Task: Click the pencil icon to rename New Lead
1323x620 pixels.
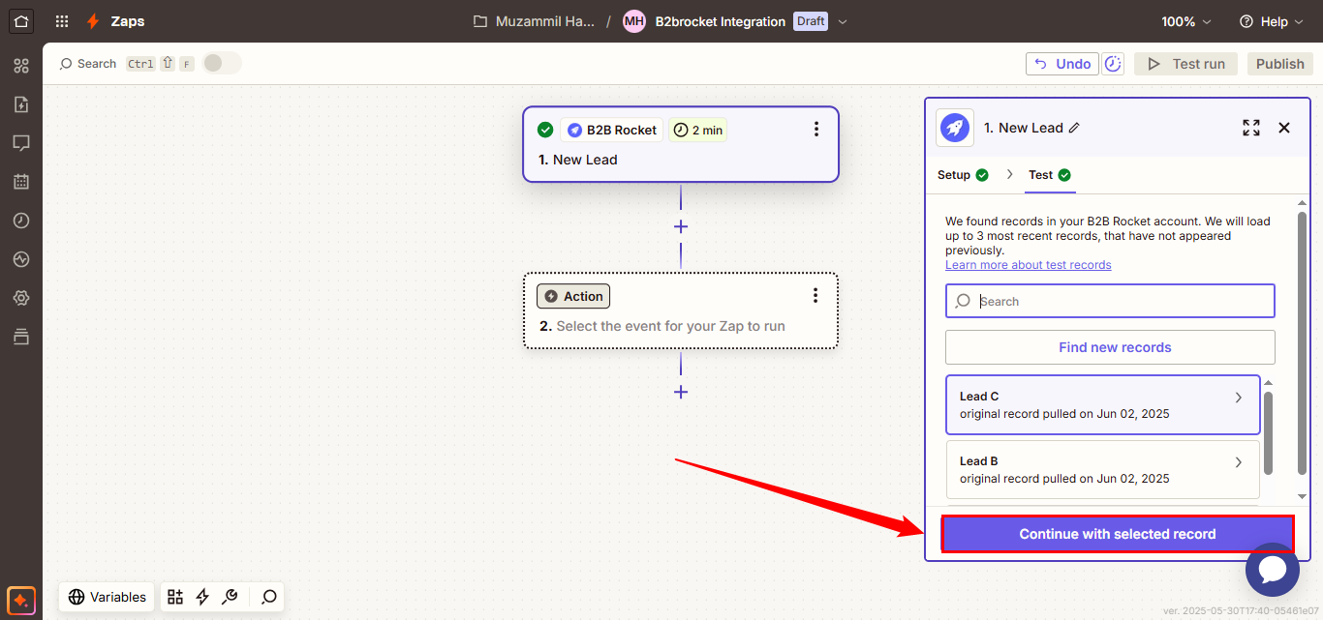Action: [1074, 128]
